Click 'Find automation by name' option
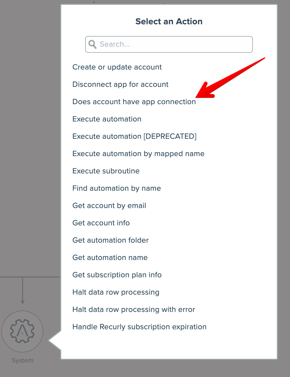This screenshot has height=377, width=290. click(x=117, y=188)
